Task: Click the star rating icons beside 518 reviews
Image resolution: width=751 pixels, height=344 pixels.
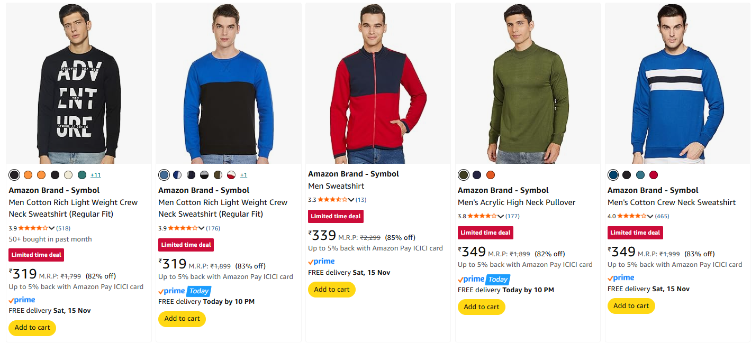Action: pyautogui.click(x=33, y=228)
